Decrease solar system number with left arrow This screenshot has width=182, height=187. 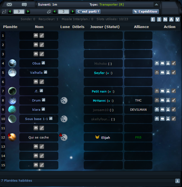tap(55, 11)
